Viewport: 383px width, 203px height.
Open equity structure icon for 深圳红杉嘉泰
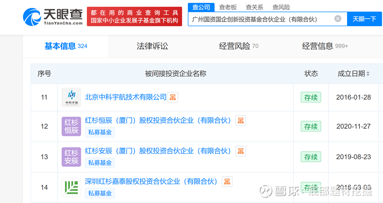click(227, 181)
